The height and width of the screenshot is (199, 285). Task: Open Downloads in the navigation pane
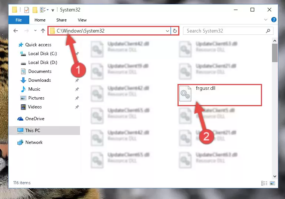click(x=40, y=80)
